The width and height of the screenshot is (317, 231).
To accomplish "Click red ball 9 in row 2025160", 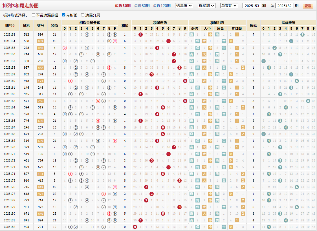I will click(x=185, y=81).
